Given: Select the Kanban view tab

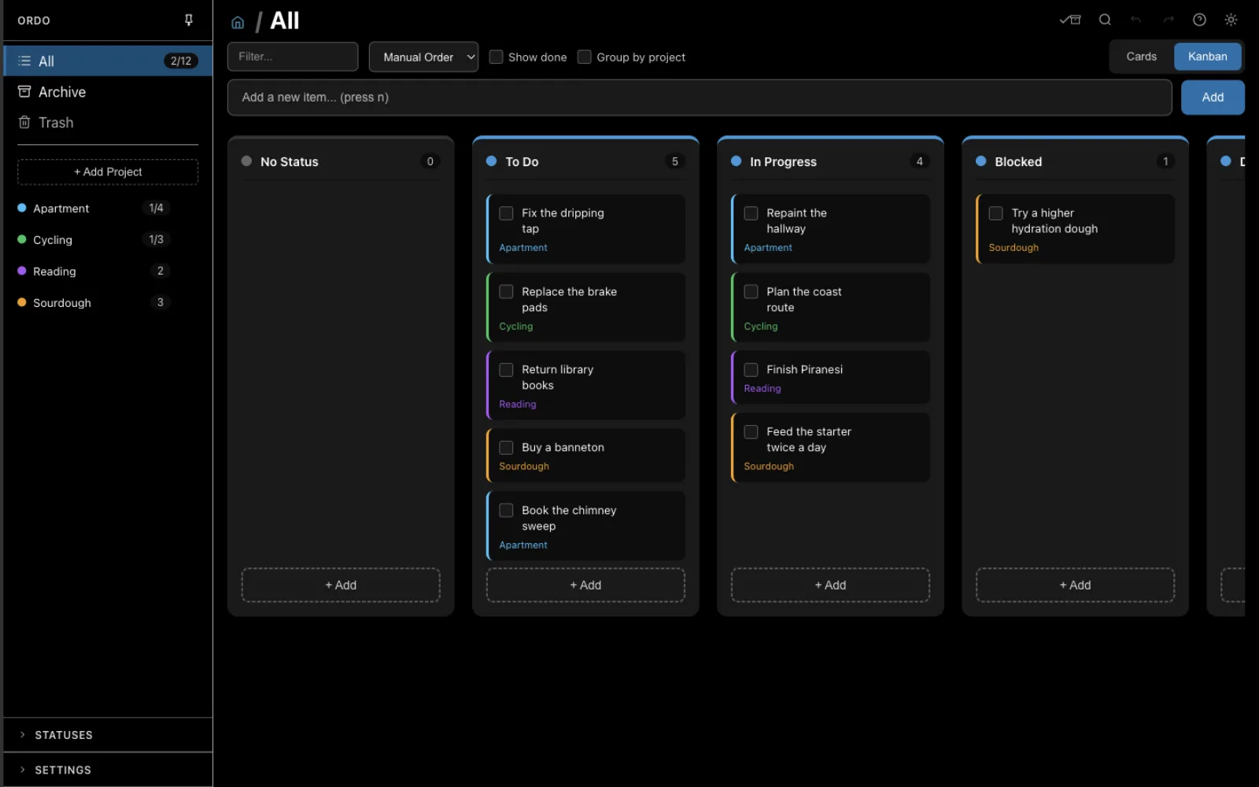Looking at the screenshot, I should [x=1207, y=57].
